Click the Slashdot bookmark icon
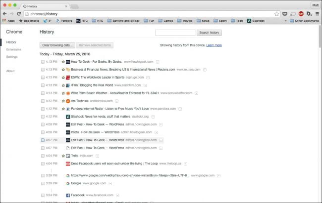Screen dimensions: 322x203 coord(249,21)
